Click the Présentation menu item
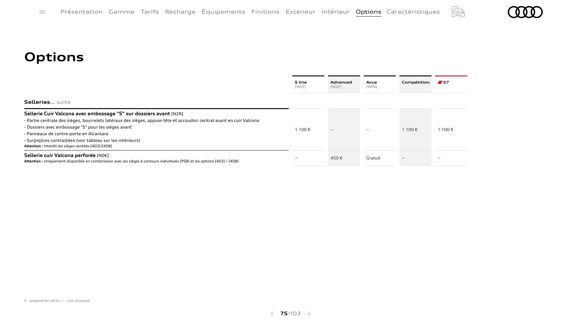The height and width of the screenshot is (326, 581). 81,11
